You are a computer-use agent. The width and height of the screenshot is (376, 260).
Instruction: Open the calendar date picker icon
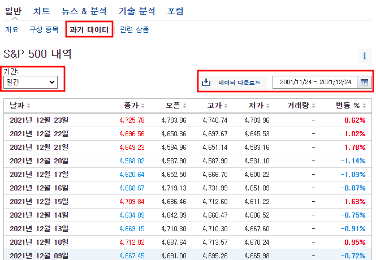364,83
